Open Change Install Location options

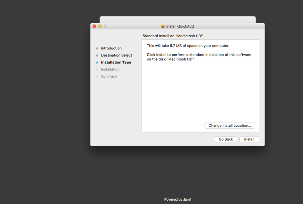[230, 125]
